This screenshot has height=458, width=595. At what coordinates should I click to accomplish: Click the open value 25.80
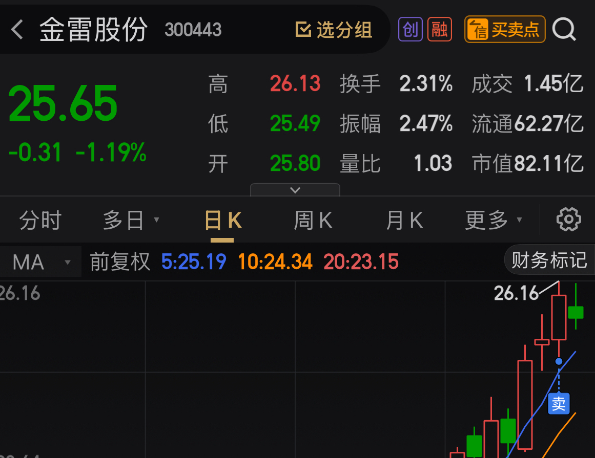(x=295, y=163)
